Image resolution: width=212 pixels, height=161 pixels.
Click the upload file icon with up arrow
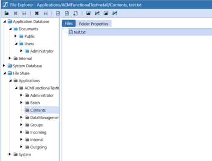pyautogui.click(x=58, y=13)
